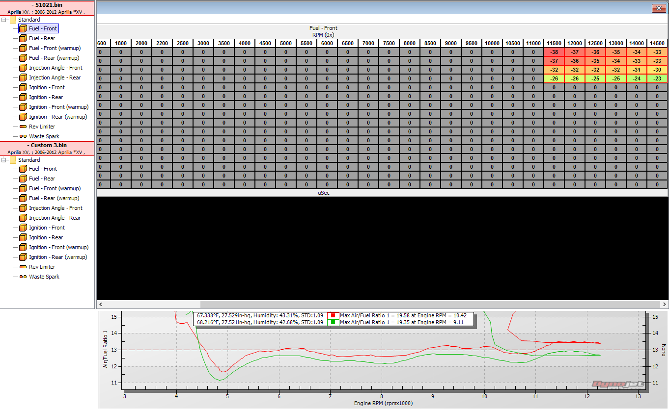669x410 pixels.
Task: Open Injection Angle - Front icon in Custom 3.bin
Action: [x=23, y=208]
